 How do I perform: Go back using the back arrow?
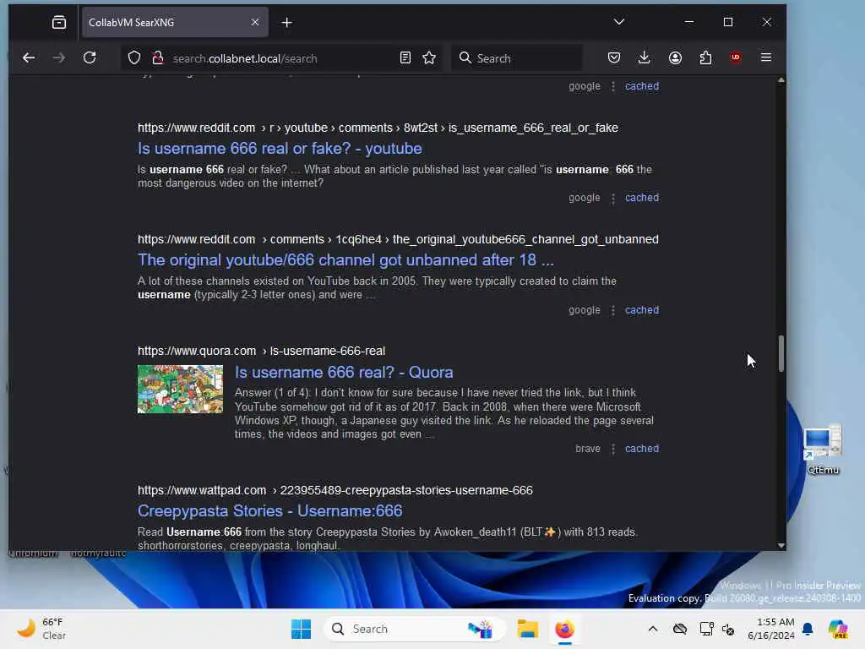[29, 58]
